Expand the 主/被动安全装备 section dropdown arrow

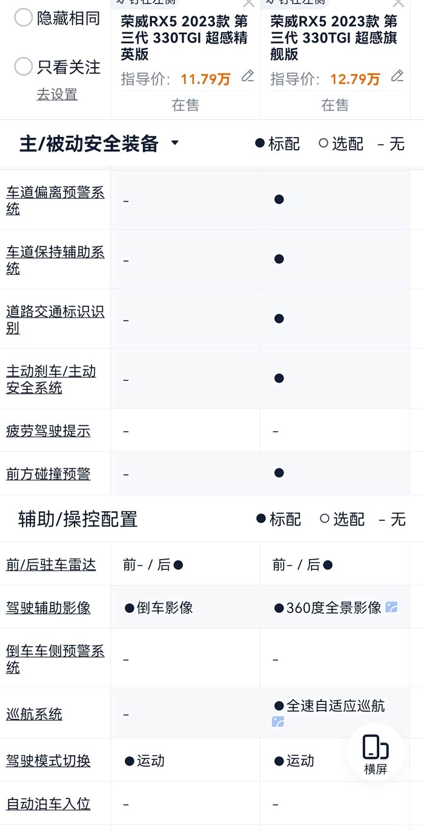click(x=175, y=144)
